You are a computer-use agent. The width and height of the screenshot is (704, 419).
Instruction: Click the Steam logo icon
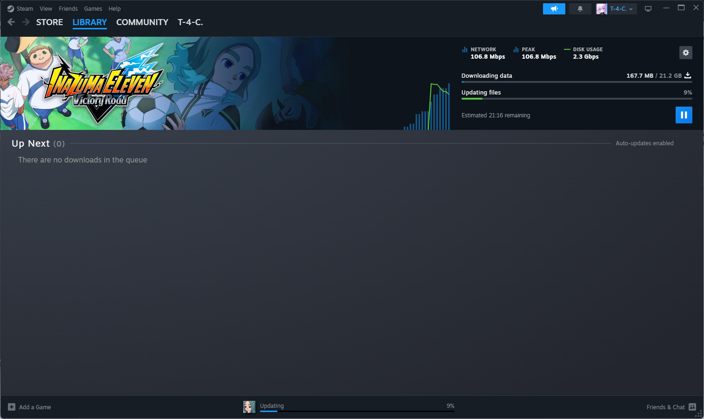[11, 9]
